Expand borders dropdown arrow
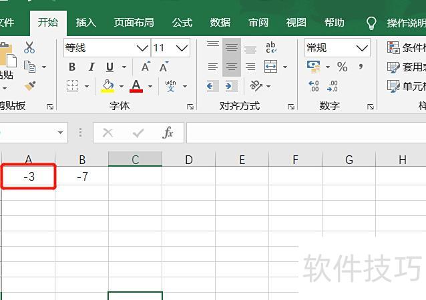The image size is (426, 300). click(87, 86)
